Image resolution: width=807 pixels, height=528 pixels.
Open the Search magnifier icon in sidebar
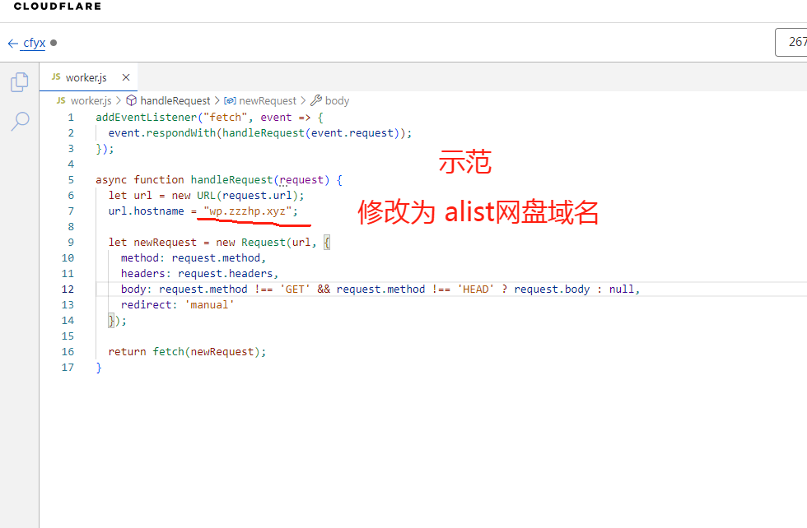click(20, 122)
